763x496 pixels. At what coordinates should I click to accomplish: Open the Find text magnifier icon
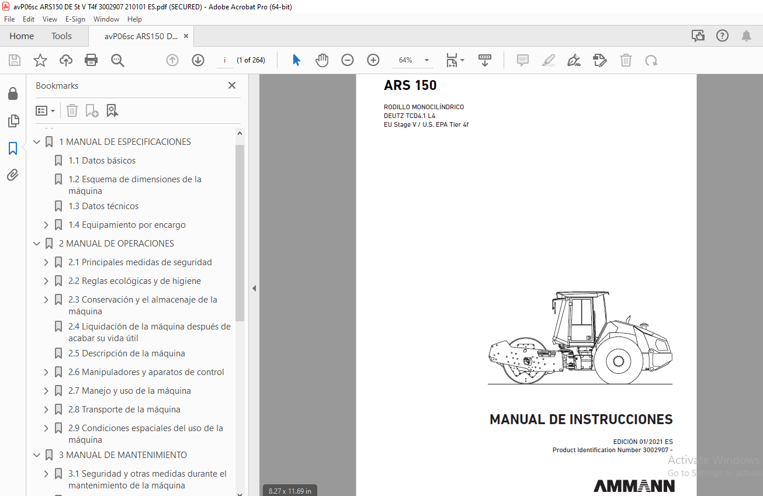(x=118, y=60)
